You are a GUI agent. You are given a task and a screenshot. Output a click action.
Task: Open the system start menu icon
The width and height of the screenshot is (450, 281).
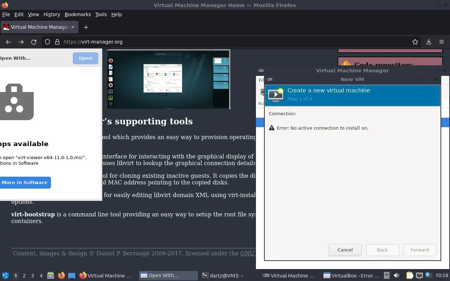pos(6,276)
